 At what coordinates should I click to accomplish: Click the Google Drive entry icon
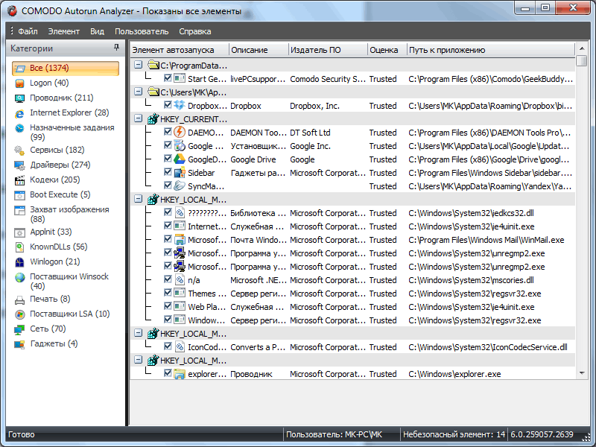pyautogui.click(x=179, y=159)
